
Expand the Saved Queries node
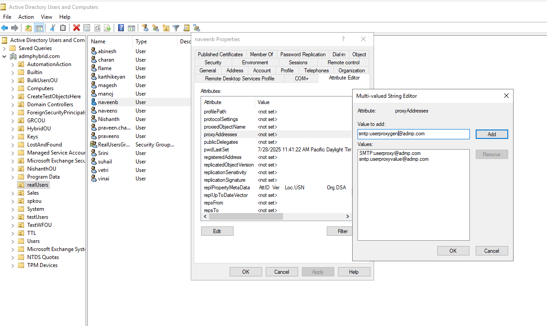(x=4, y=48)
